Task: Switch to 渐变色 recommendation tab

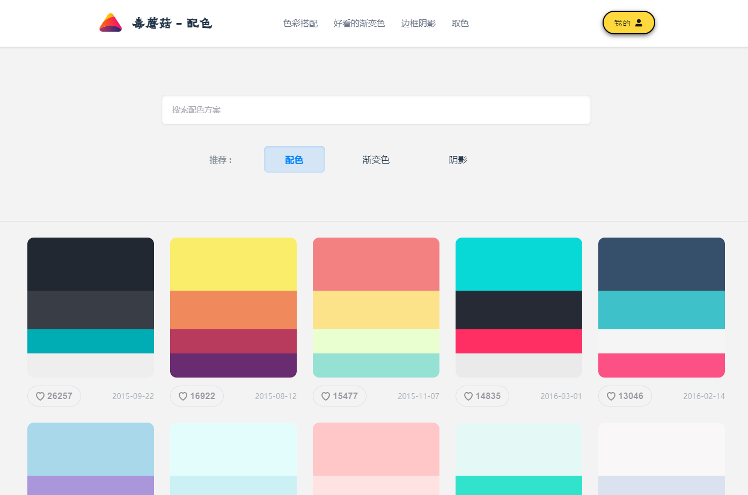Action: (x=376, y=160)
